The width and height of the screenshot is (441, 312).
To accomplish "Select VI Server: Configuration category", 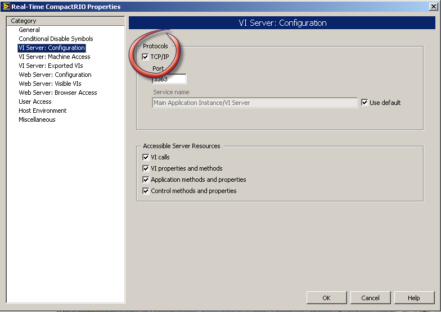I will click(52, 48).
